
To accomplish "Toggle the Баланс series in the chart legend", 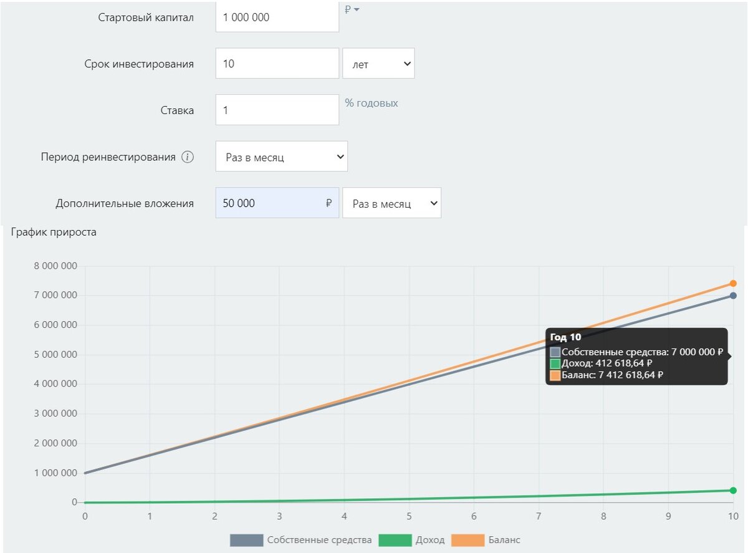I will tap(486, 540).
